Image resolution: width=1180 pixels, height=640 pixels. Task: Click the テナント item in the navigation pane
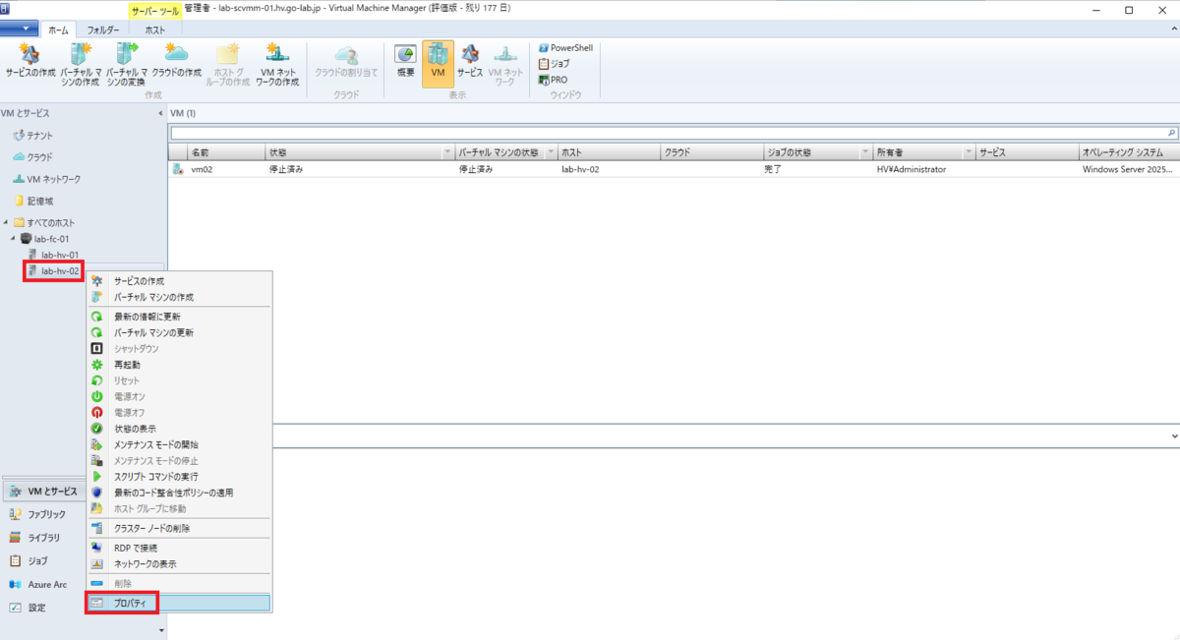[x=32, y=136]
